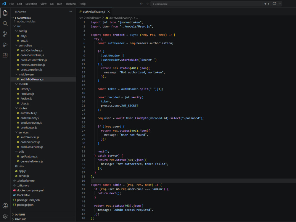The height and width of the screenshot is (222, 296).
Task: Open the Source Control view icon
Action: tap(5, 34)
